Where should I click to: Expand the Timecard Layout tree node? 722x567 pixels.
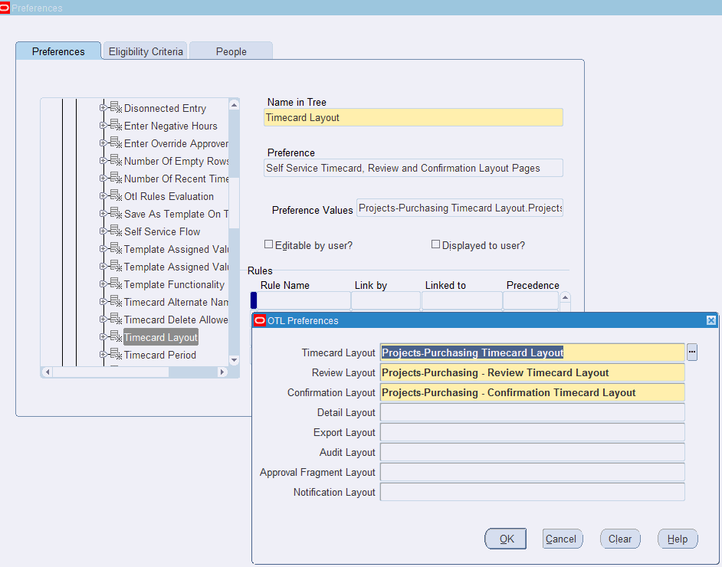pyautogui.click(x=103, y=337)
